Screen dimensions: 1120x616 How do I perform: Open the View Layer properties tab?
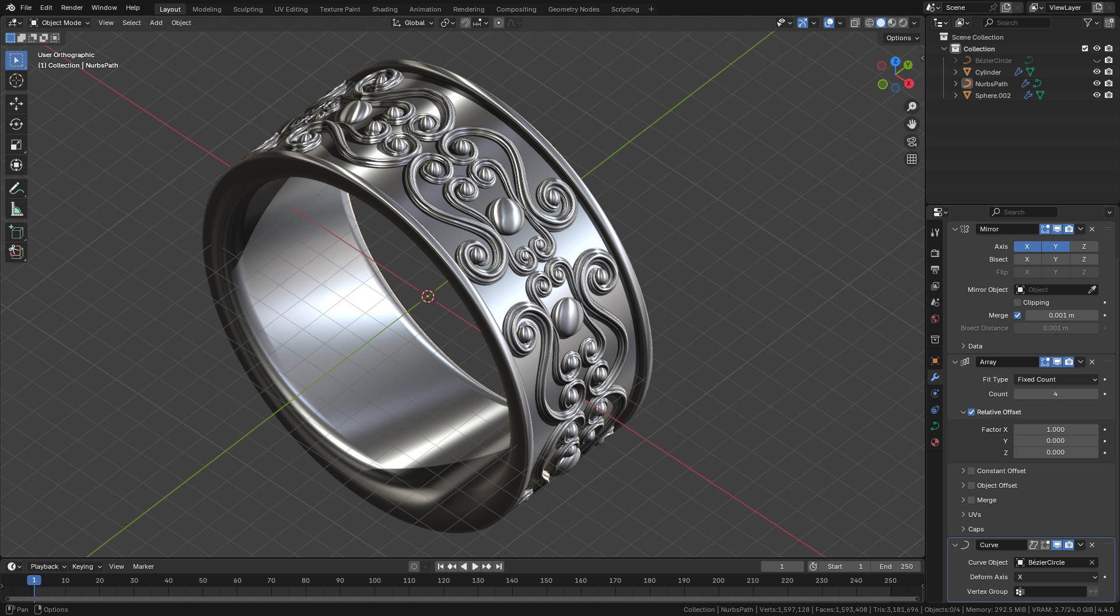click(935, 286)
